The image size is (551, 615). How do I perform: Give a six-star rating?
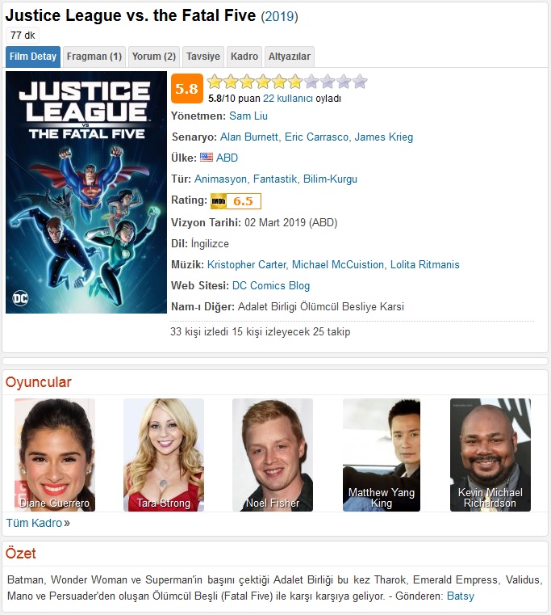(x=295, y=82)
